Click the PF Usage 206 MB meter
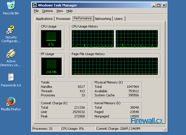 pos(51,66)
